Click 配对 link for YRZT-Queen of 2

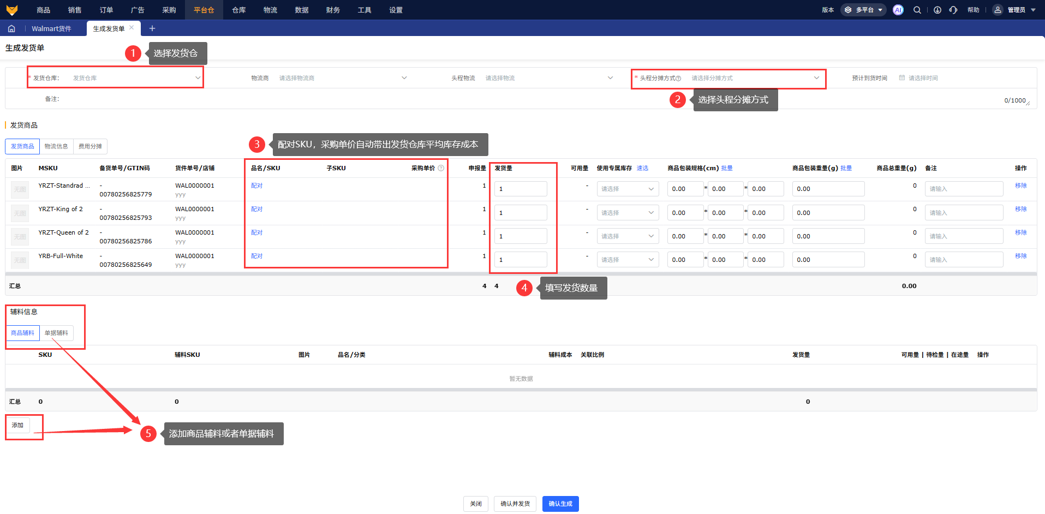tap(257, 232)
